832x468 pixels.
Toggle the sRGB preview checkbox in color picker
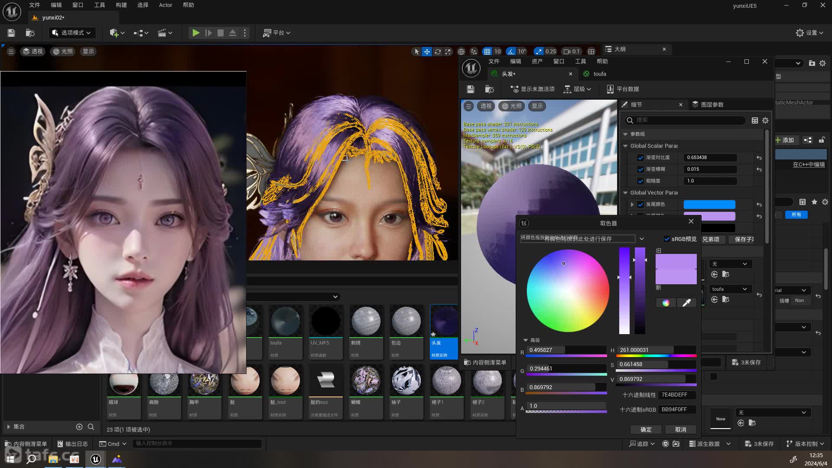point(667,239)
